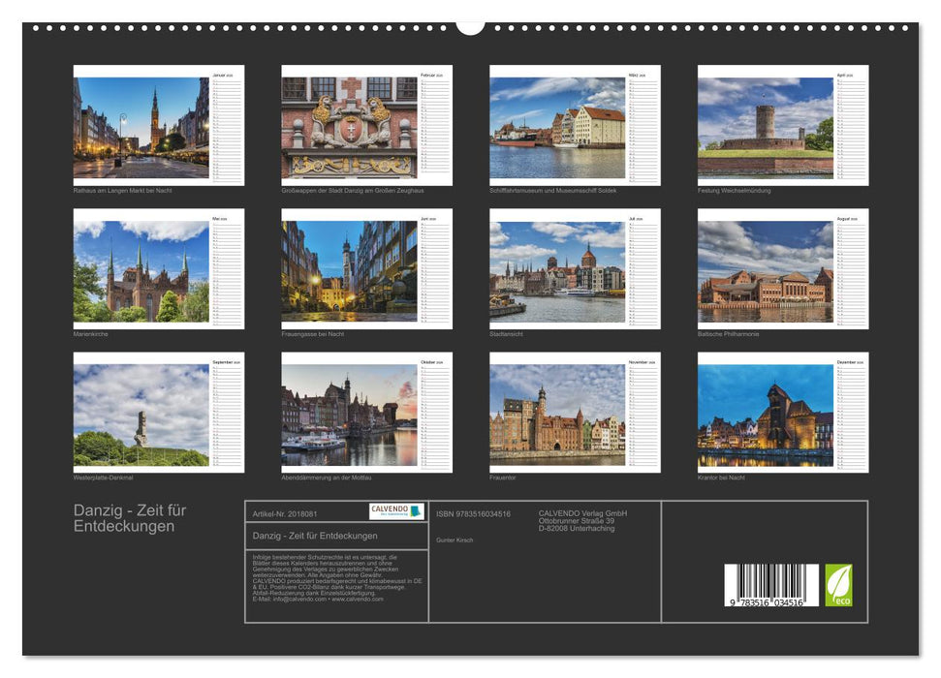The width and height of the screenshot is (941, 678).
Task: Open the May Marienkirche thumbnail
Action: pos(141,271)
